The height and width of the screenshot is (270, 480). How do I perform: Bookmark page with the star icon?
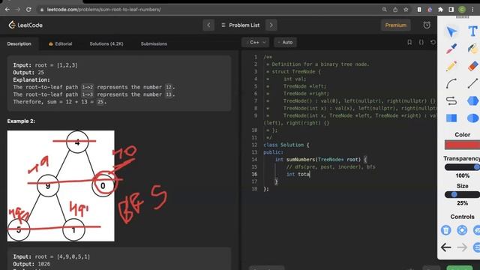click(406, 10)
